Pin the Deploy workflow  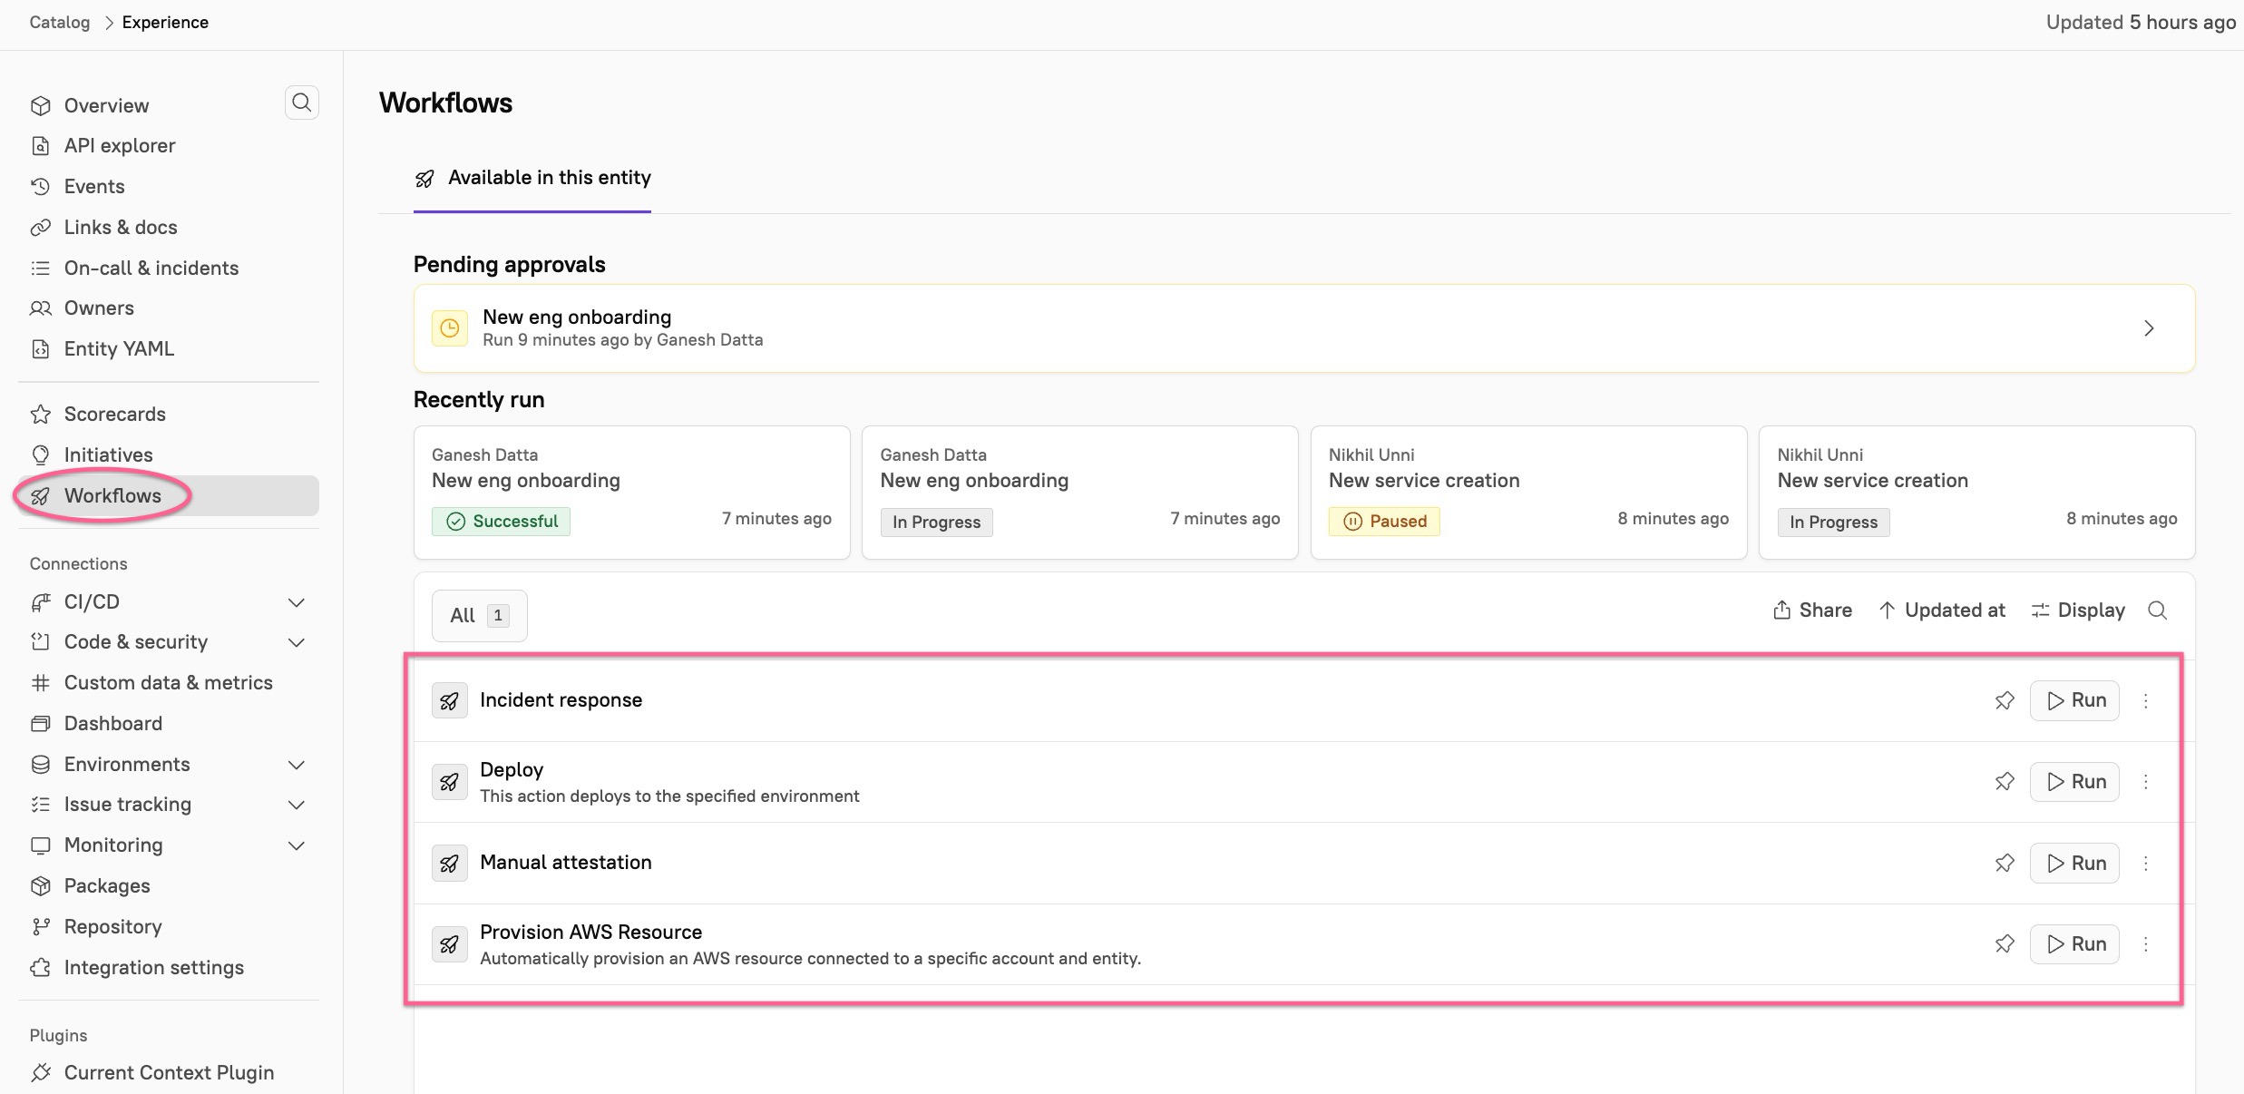(x=2005, y=781)
